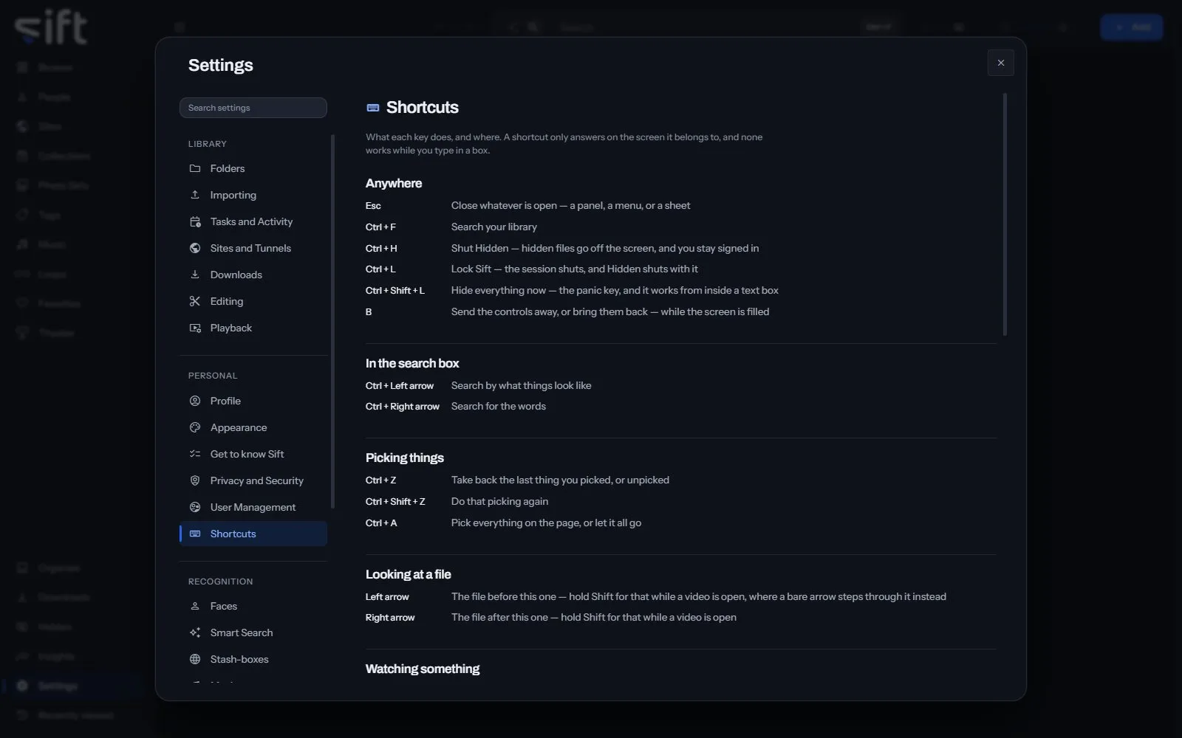Select the "Ctrl + Z" key label
Viewport: 1182px width, 738px height.
tap(381, 480)
